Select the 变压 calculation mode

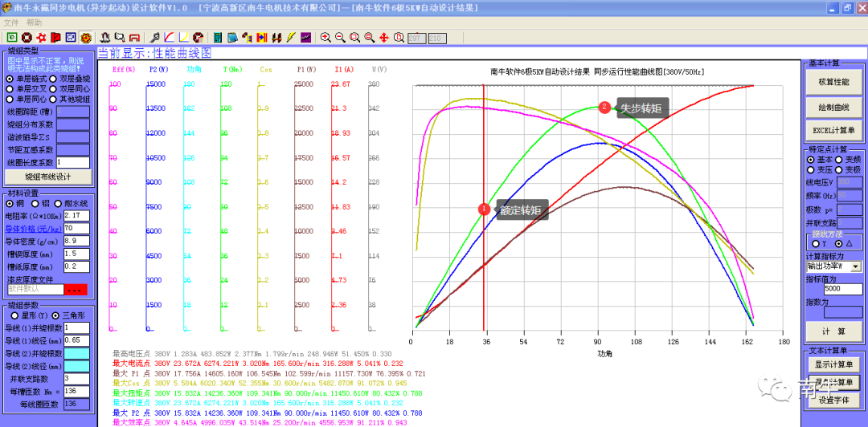coord(821,170)
